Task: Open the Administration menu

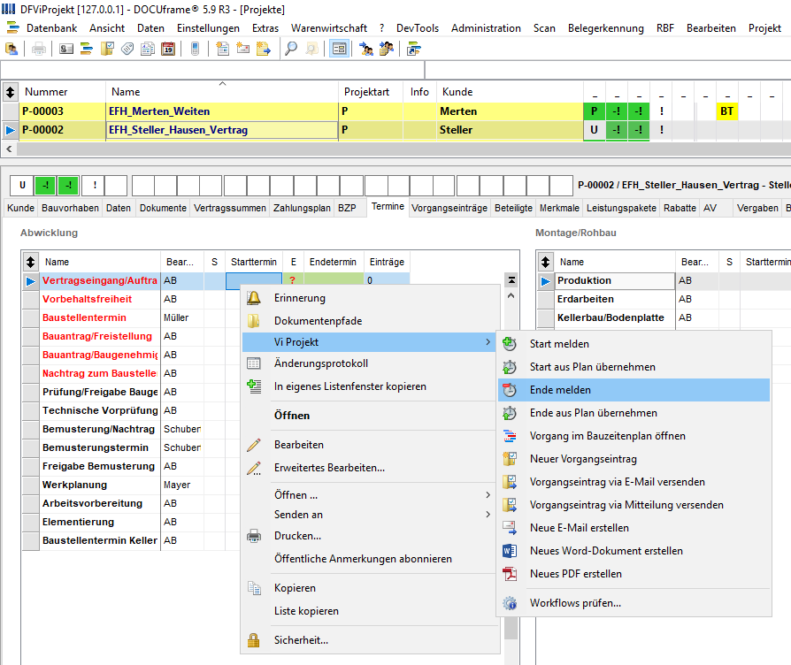Action: 486,28
